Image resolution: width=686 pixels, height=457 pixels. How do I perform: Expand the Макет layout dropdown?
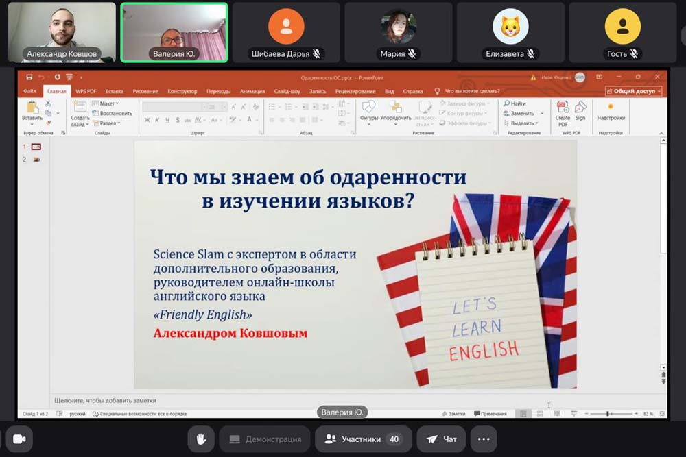coord(107,103)
